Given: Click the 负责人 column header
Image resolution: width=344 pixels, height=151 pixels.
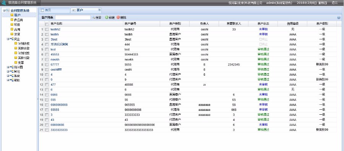Looking at the screenshot, I should pyautogui.click(x=204, y=24).
